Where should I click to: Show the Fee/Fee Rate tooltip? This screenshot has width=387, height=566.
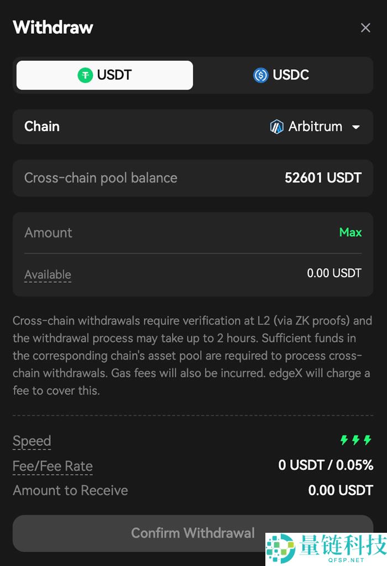click(x=53, y=466)
